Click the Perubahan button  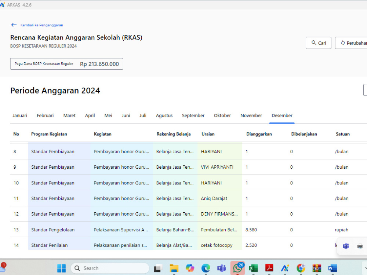[x=351, y=43]
